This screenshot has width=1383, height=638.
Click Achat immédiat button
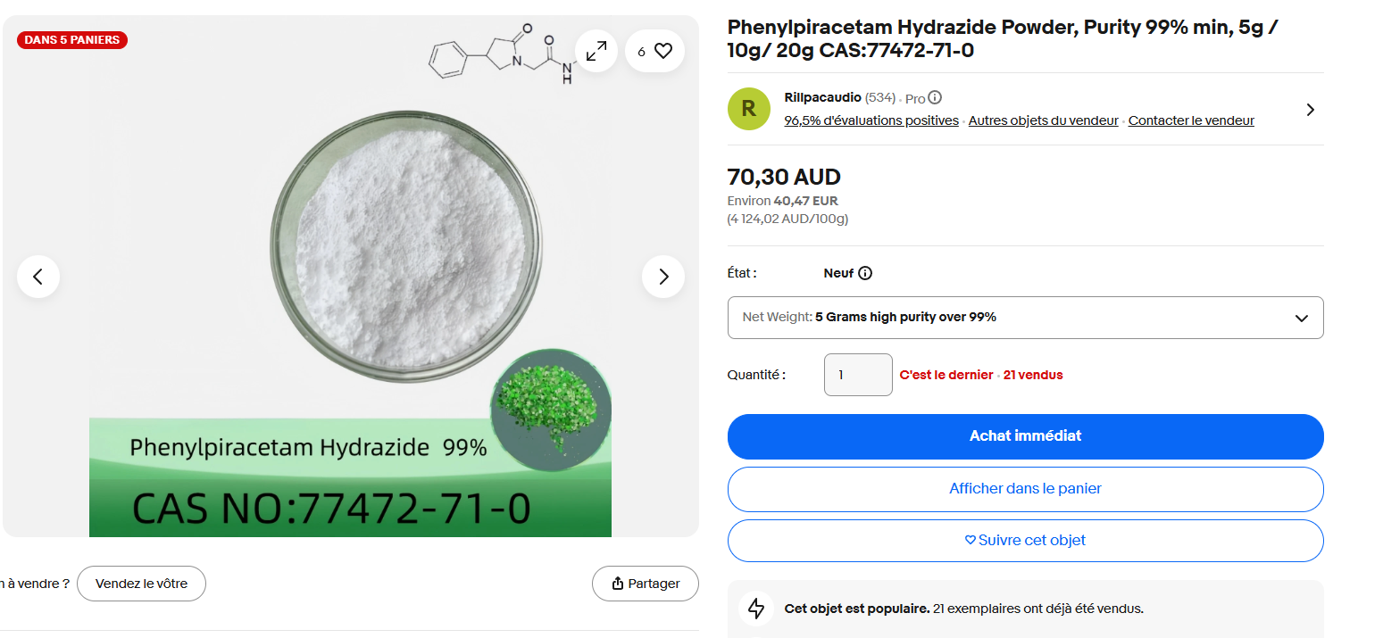coord(1025,436)
